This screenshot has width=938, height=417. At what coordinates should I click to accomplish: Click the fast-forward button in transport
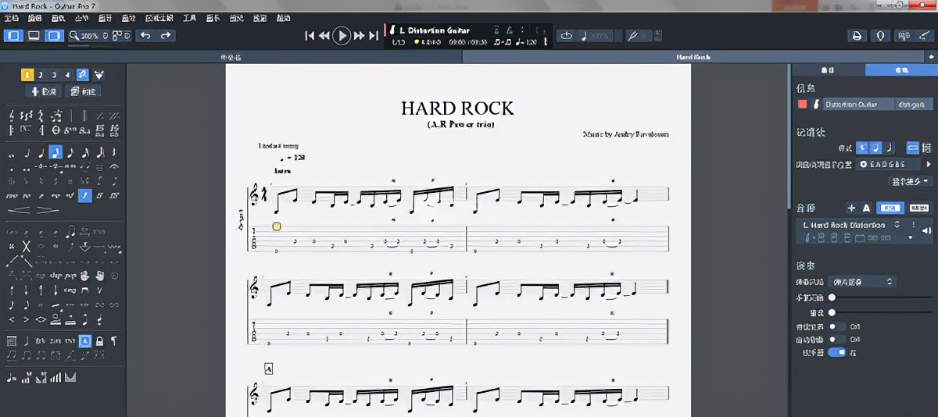(359, 35)
